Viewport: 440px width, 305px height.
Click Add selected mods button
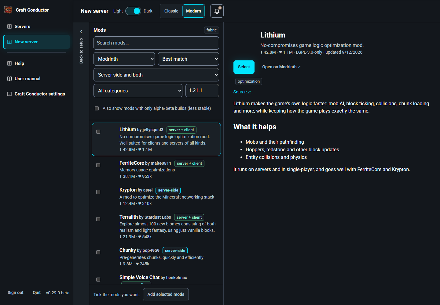(x=166, y=295)
